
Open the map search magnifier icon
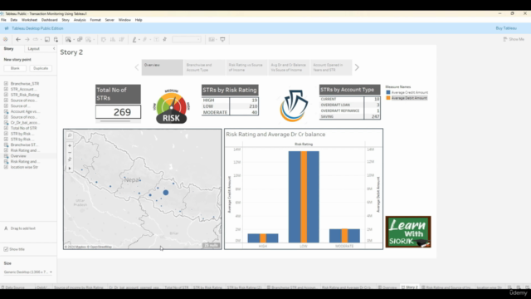pyautogui.click(x=70, y=135)
